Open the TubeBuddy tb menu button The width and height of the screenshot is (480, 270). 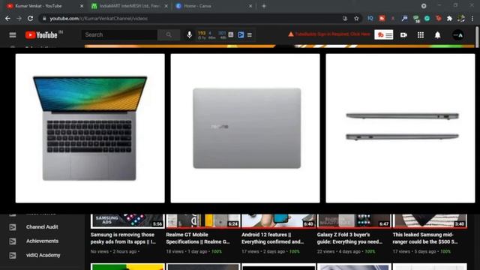coord(383,35)
